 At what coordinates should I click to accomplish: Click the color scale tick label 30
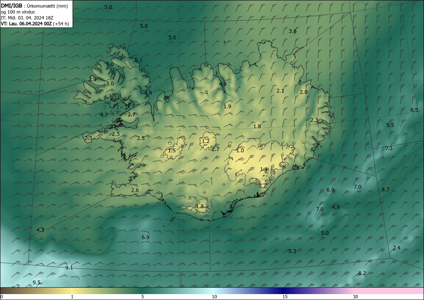356,297
